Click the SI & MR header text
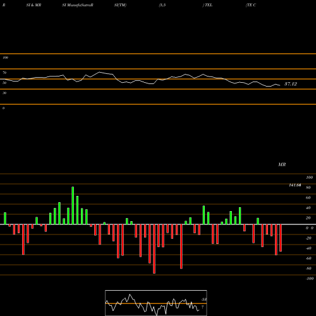Image resolution: width=316 pixels, height=316 pixels. tap(33, 5)
